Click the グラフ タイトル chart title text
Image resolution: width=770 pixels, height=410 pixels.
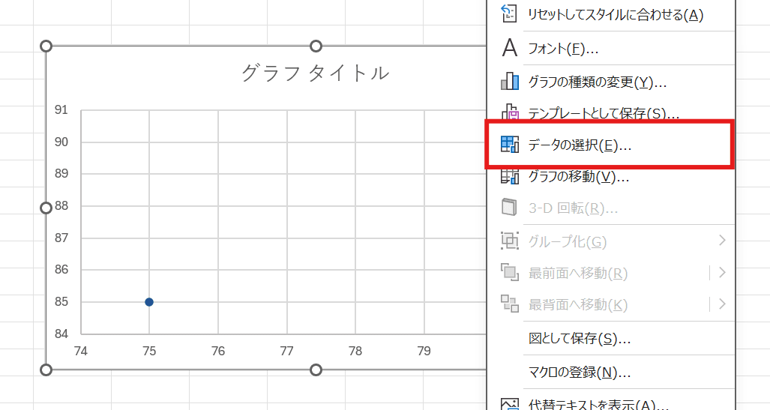click(315, 73)
